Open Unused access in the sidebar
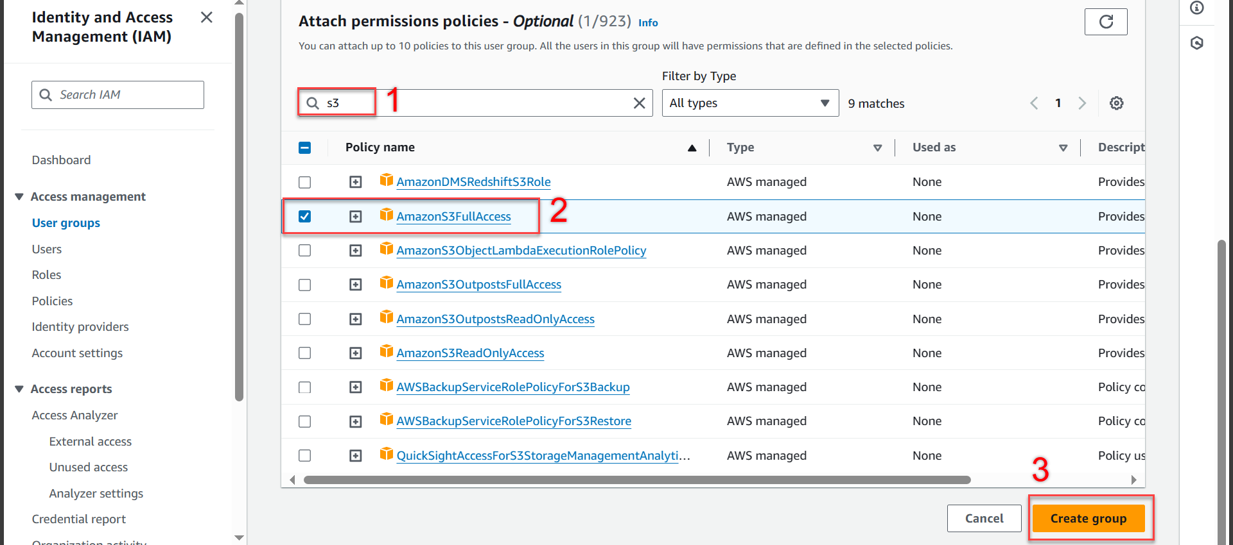This screenshot has height=545, width=1233. [x=89, y=467]
